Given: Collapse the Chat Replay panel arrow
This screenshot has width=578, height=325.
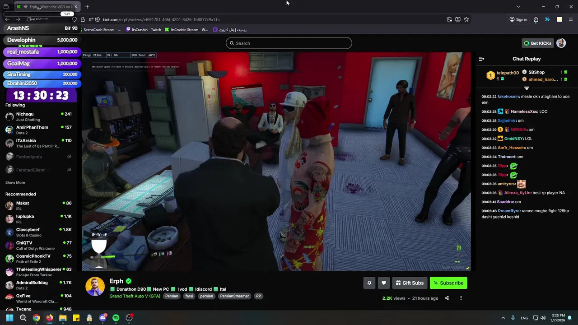Looking at the screenshot, I should (481, 59).
